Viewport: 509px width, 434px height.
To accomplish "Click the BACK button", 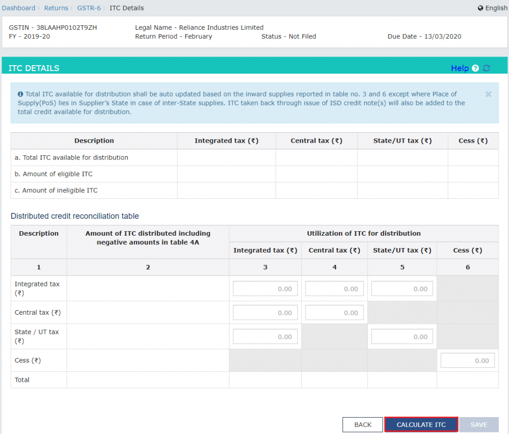I will coord(362,425).
